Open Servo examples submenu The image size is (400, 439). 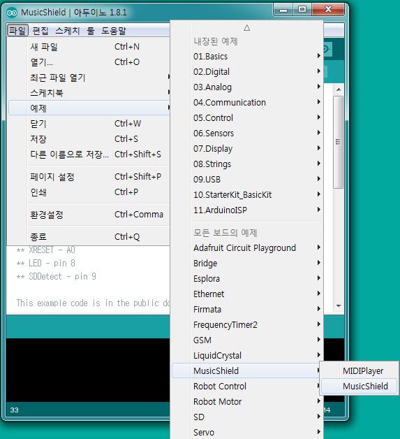248,433
